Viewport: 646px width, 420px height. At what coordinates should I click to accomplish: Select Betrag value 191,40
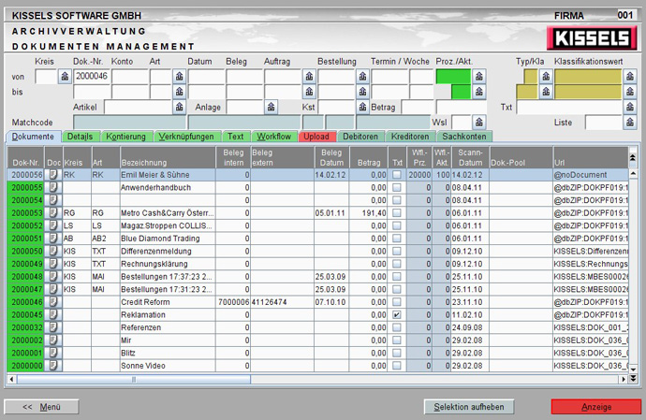point(374,213)
